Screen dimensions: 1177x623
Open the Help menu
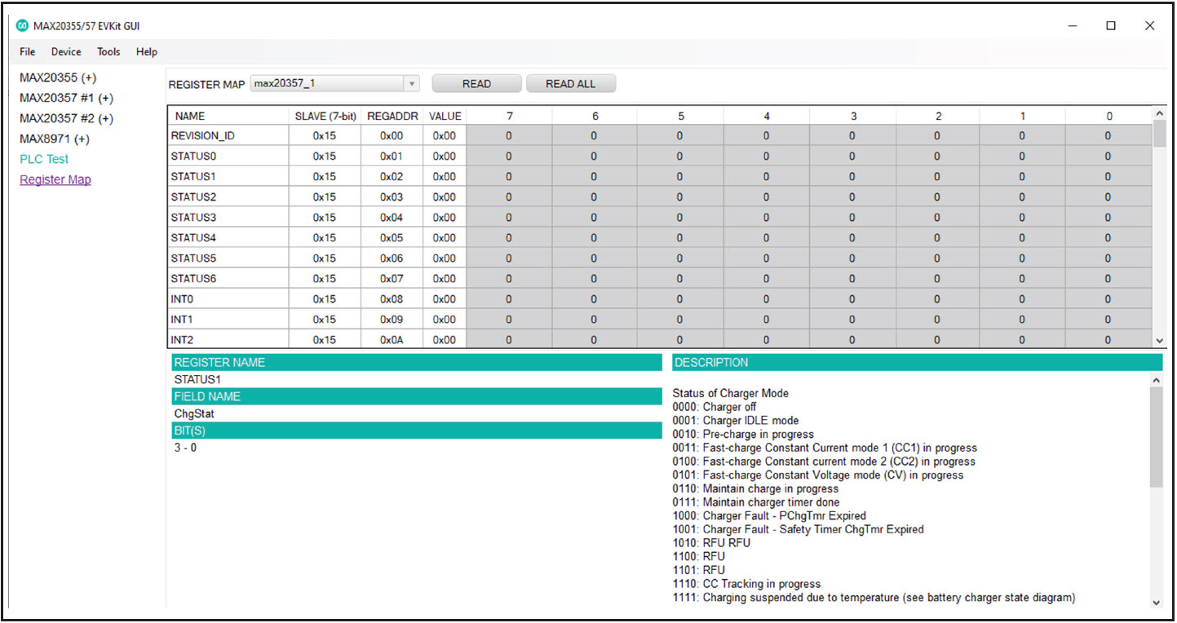147,51
